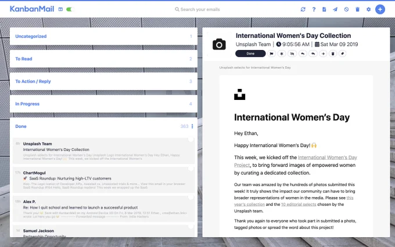
Task: Focus the Search your emails field
Action: tap(198, 9)
